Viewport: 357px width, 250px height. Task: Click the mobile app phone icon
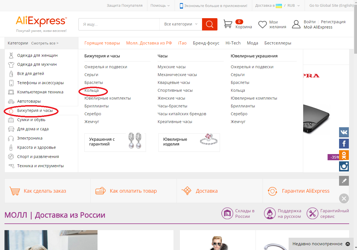(181, 6)
